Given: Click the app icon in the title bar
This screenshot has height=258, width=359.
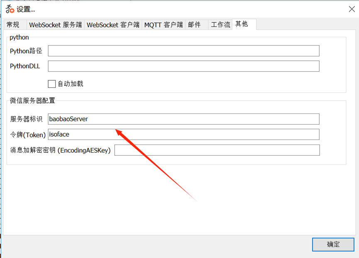Looking at the screenshot, I should coord(10,9).
